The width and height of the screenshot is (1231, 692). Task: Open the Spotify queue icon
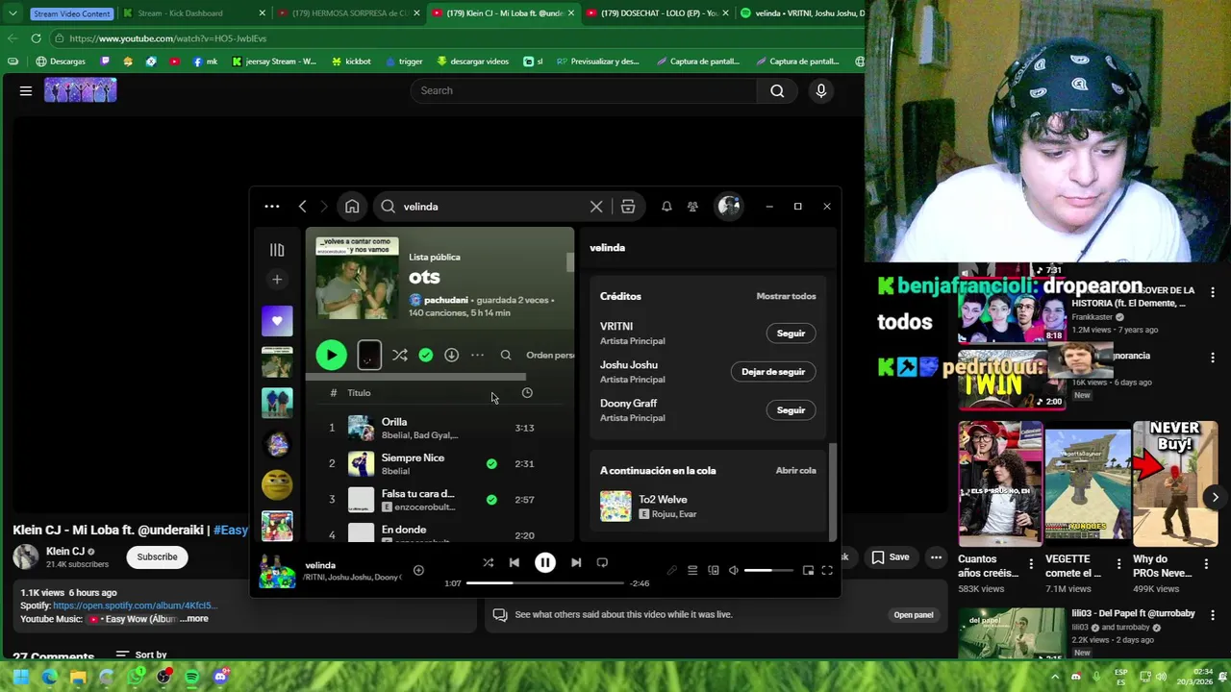tap(692, 571)
